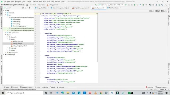The width and height of the screenshot is (170, 95).
Task: Open the Refactor menu
Action: pyautogui.click(x=35, y=2)
